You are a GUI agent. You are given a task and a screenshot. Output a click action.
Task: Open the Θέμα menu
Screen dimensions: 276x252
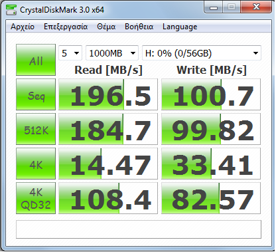pos(106,27)
